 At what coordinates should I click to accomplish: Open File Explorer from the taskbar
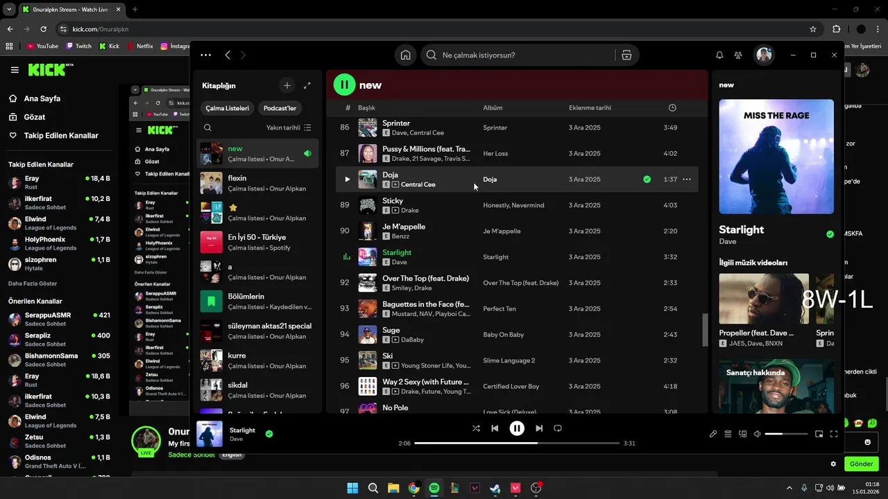coord(393,488)
